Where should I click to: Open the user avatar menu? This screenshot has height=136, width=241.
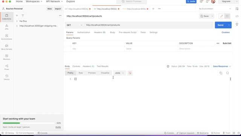click(x=213, y=2)
